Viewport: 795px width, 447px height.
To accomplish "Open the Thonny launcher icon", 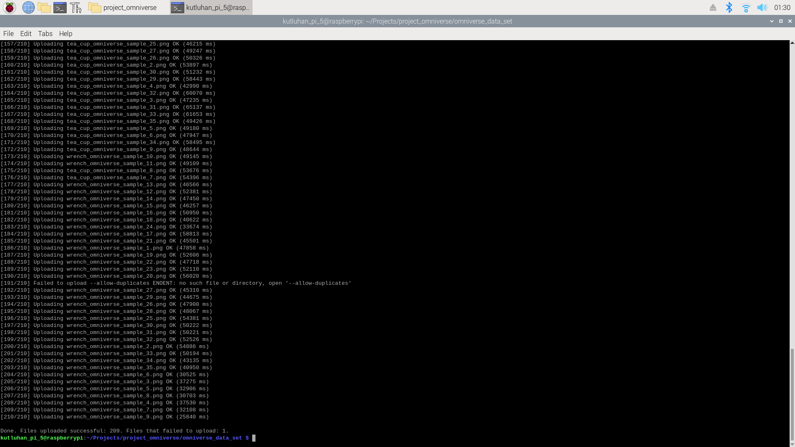I will [76, 7].
